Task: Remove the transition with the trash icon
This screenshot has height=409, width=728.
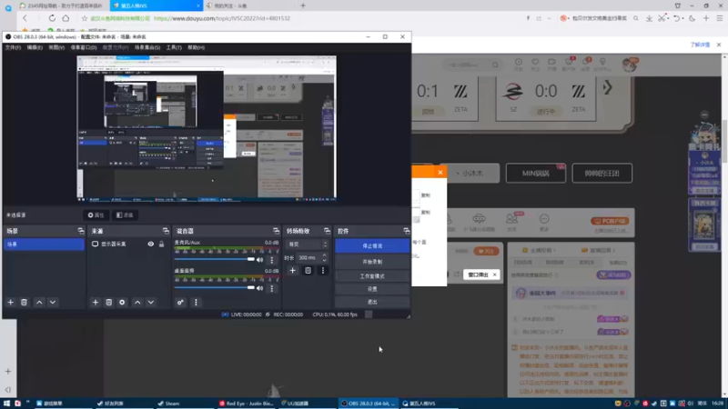Action: coord(308,270)
